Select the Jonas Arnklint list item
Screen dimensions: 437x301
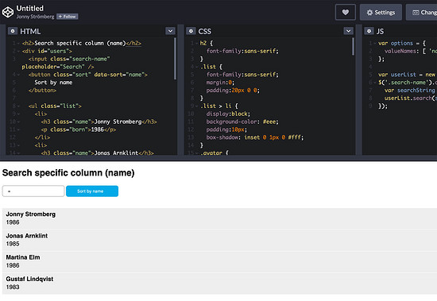coord(219,240)
